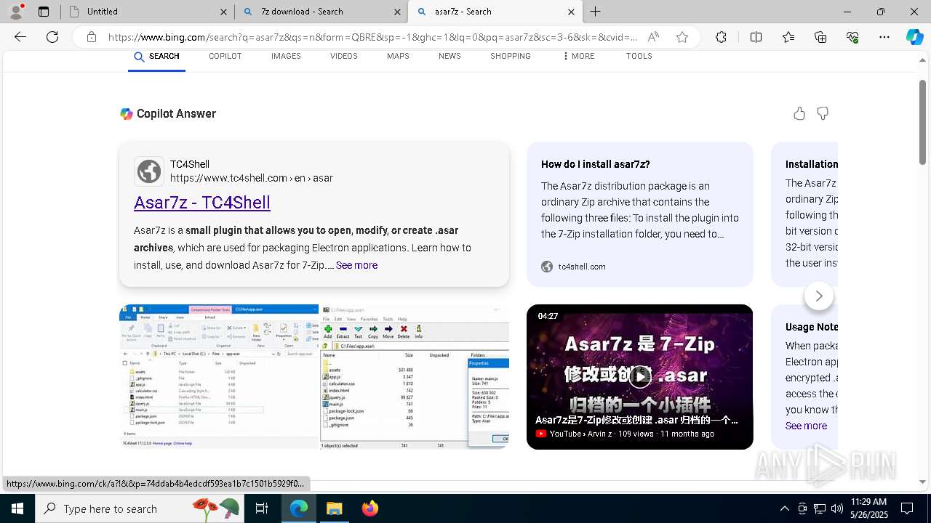Click the browser Back arrow
This screenshot has height=523, width=931.
[x=20, y=37]
